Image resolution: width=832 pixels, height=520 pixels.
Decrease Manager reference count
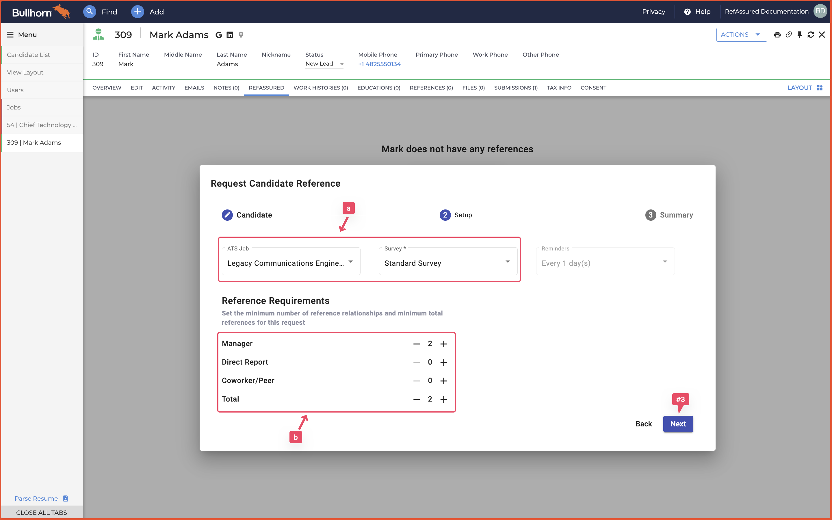417,344
